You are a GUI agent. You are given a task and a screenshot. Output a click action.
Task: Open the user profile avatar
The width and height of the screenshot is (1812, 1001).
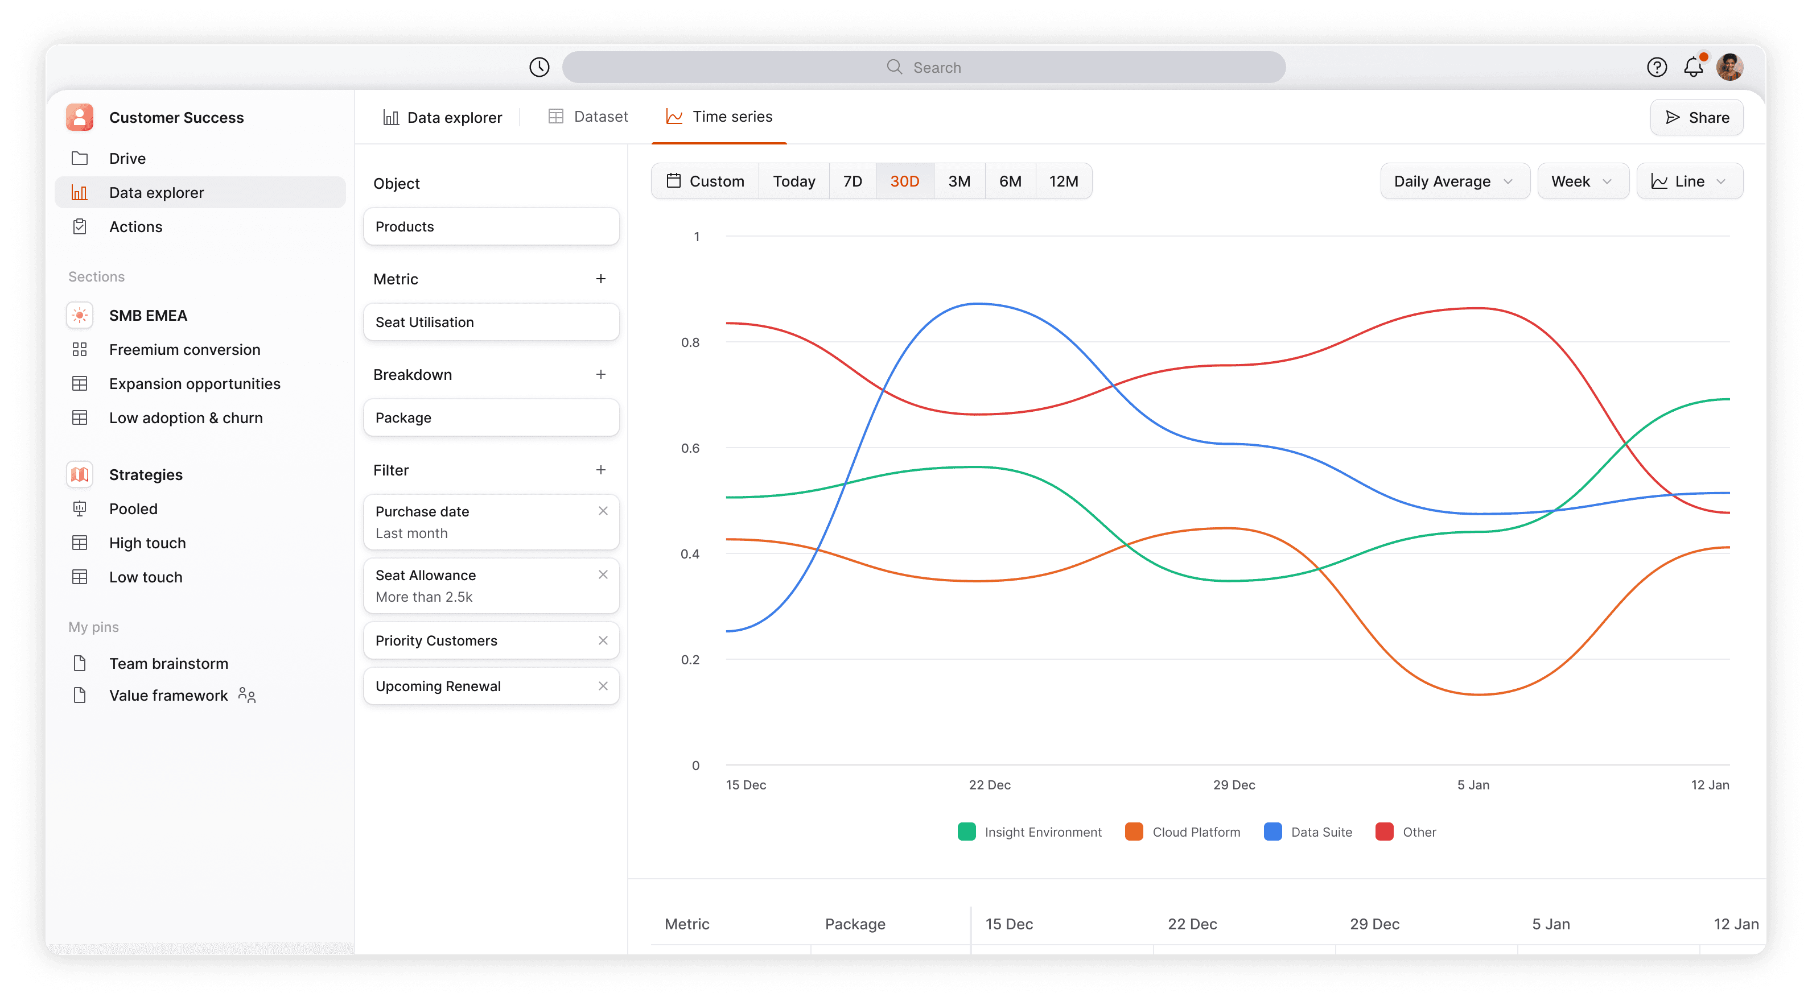(x=1729, y=67)
